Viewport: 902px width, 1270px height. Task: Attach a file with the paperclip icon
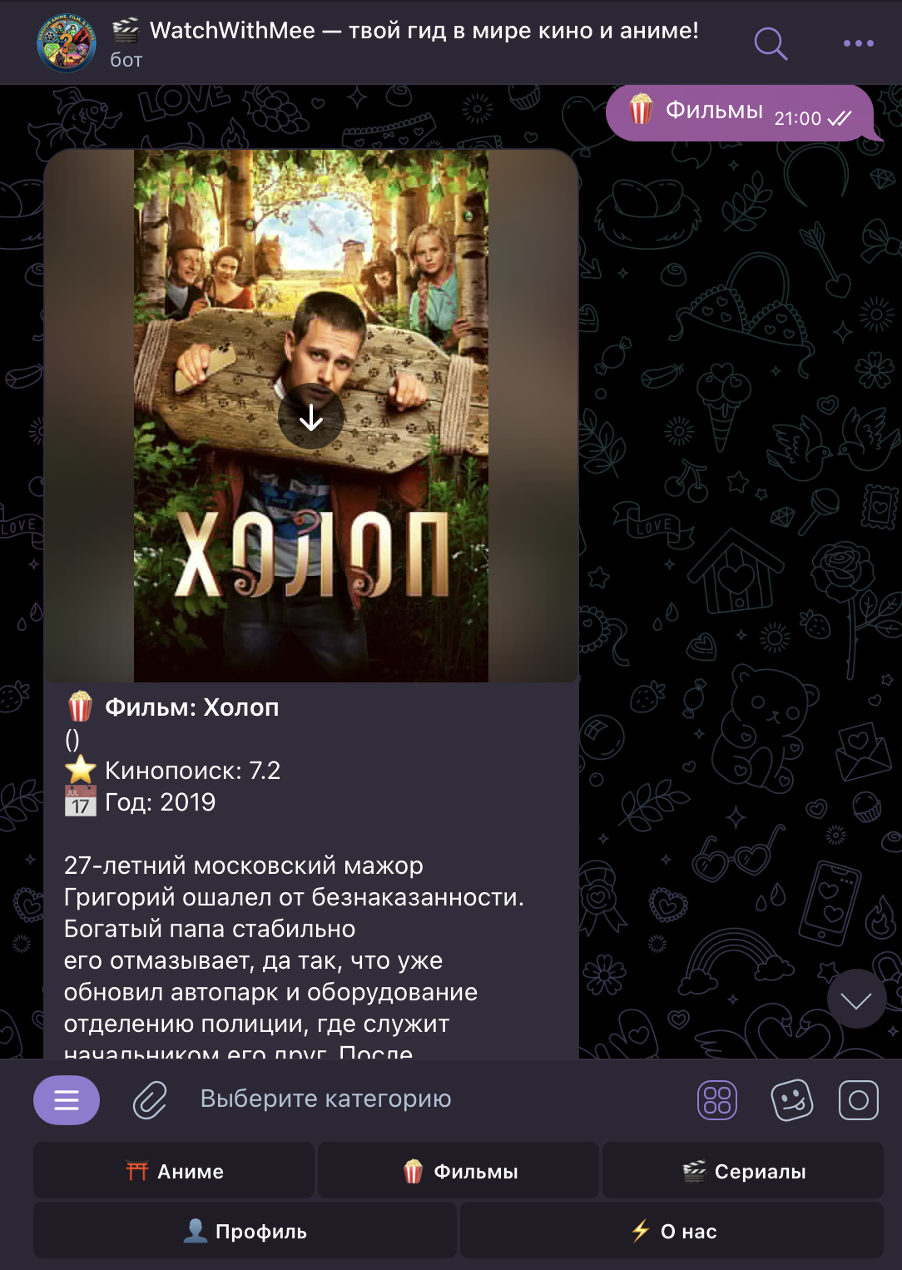tap(151, 1100)
